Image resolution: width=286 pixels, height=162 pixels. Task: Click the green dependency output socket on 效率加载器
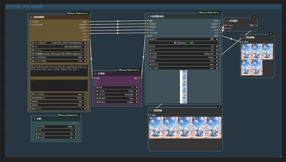pos(88,40)
